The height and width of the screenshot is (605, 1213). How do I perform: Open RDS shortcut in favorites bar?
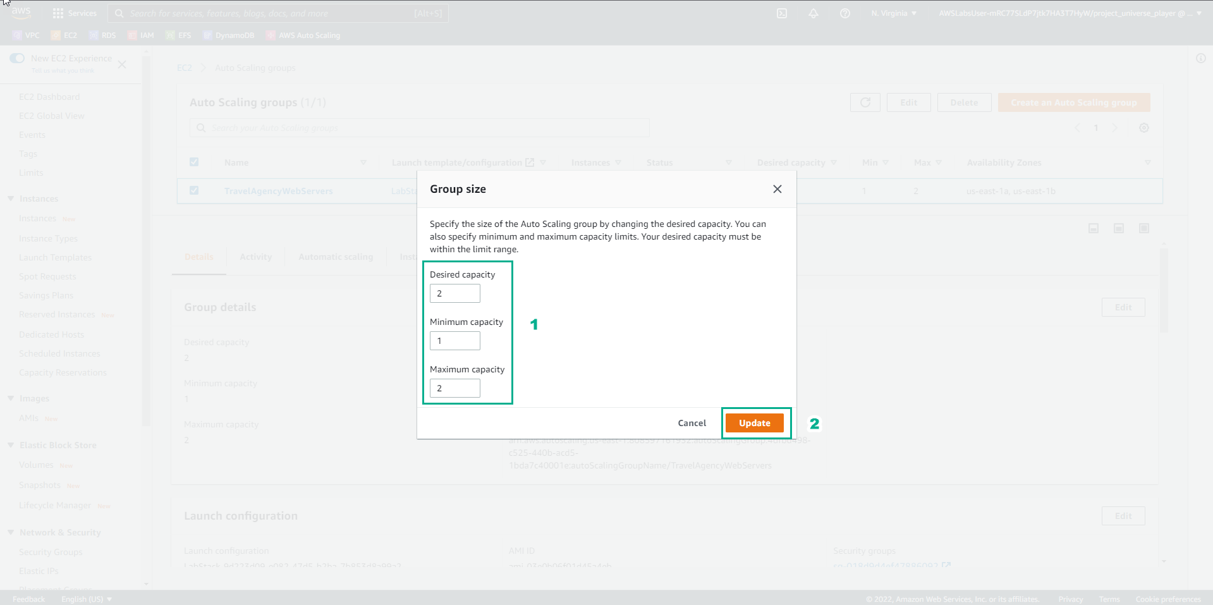pos(102,35)
